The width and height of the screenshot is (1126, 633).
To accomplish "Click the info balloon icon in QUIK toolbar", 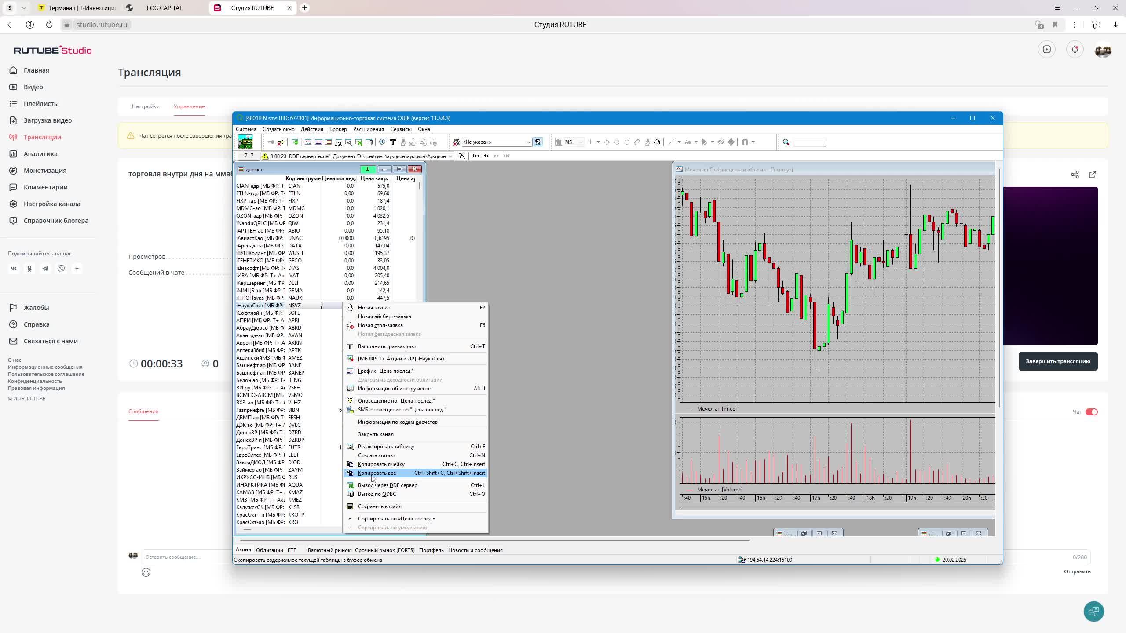I will click(382, 142).
